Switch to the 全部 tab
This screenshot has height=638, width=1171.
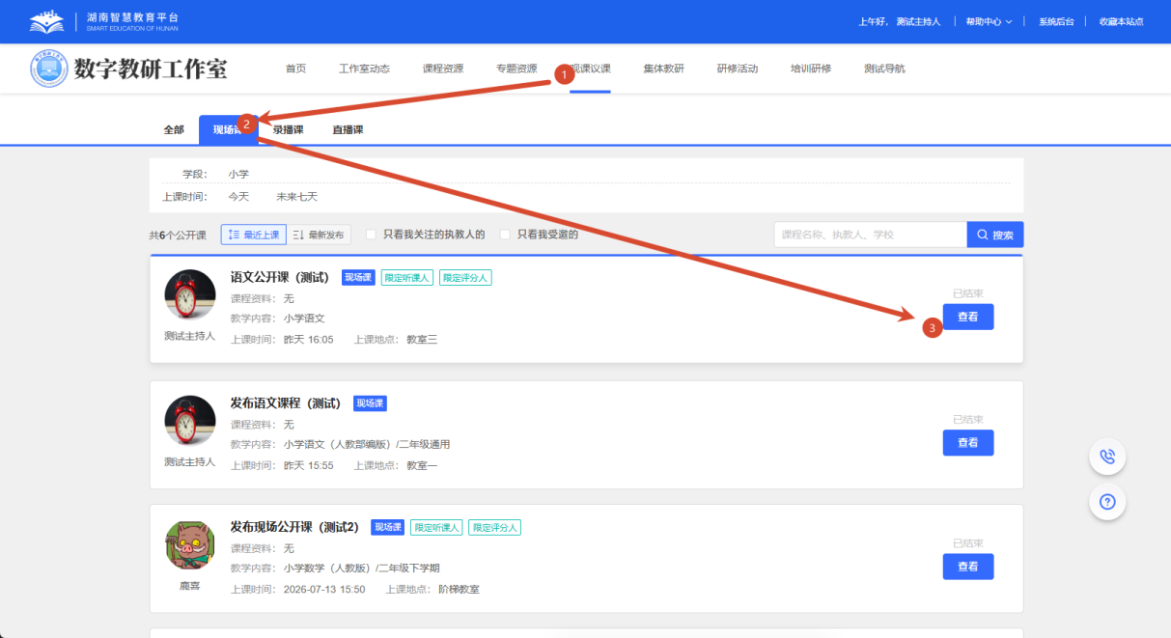click(174, 129)
